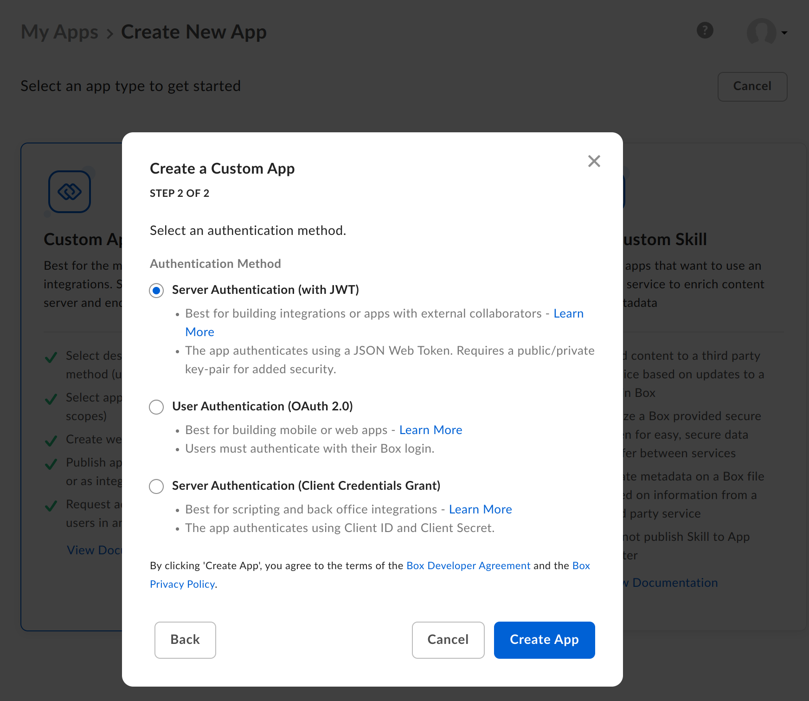Image resolution: width=809 pixels, height=701 pixels.
Task: Open the Box Developer Agreement link
Action: tap(468, 565)
